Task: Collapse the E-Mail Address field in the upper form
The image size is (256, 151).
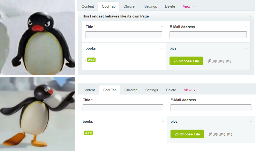Action: pos(246,27)
